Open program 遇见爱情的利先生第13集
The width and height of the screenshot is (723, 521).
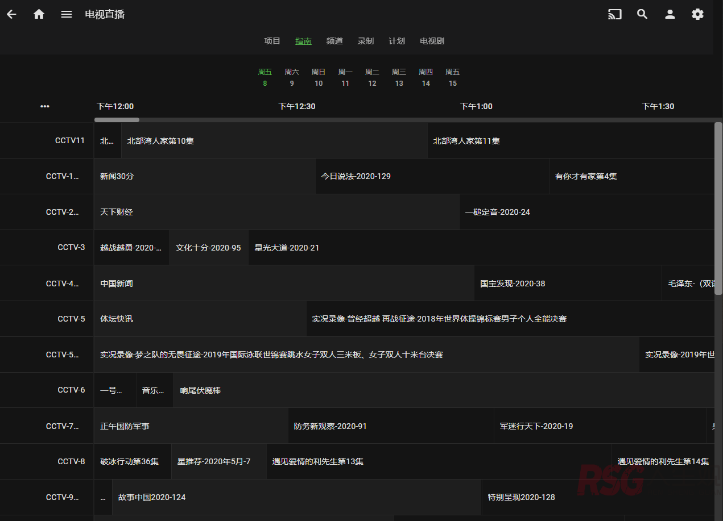pyautogui.click(x=439, y=461)
